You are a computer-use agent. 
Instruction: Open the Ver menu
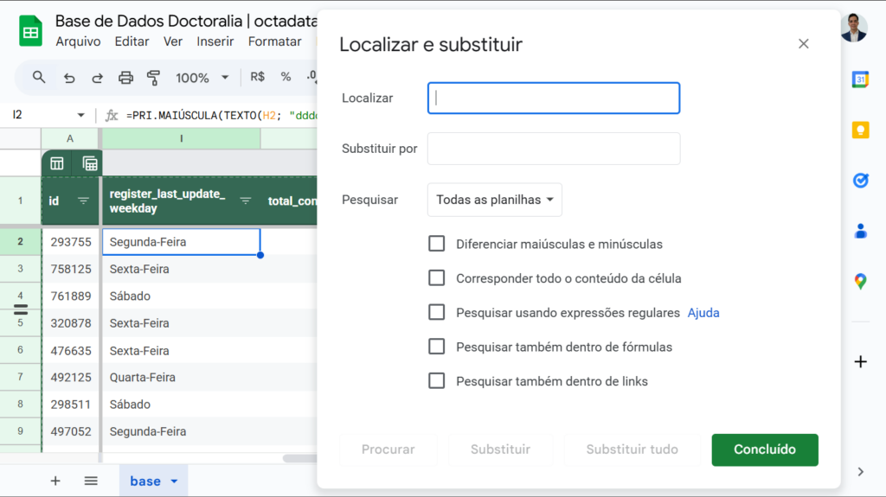[173, 41]
